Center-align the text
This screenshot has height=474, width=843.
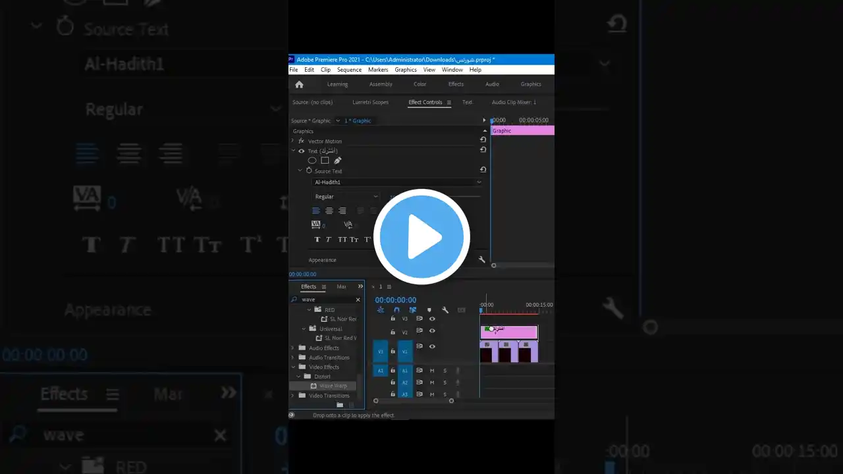point(329,211)
